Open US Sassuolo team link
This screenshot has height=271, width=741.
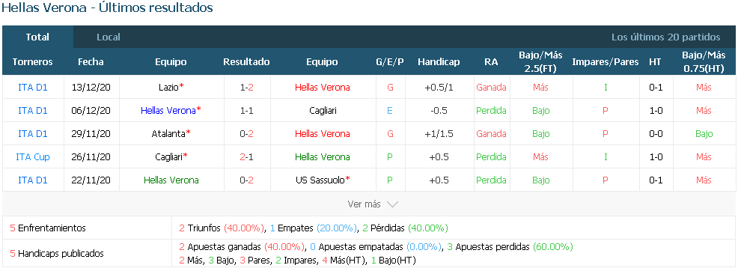click(x=320, y=180)
